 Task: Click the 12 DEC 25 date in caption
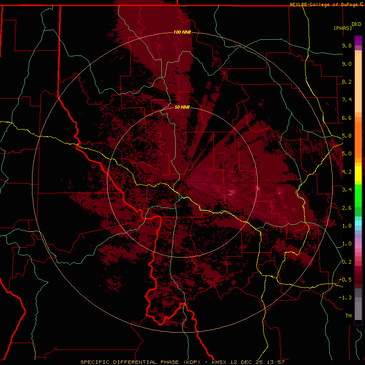click(247, 362)
